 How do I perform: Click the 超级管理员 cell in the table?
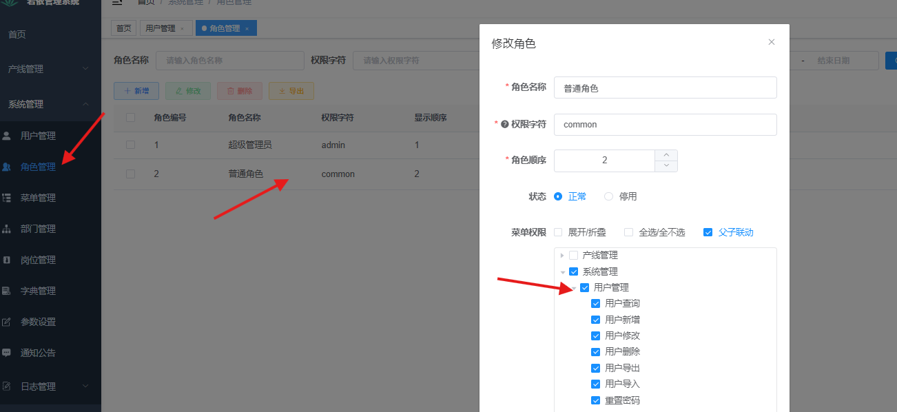coord(250,145)
